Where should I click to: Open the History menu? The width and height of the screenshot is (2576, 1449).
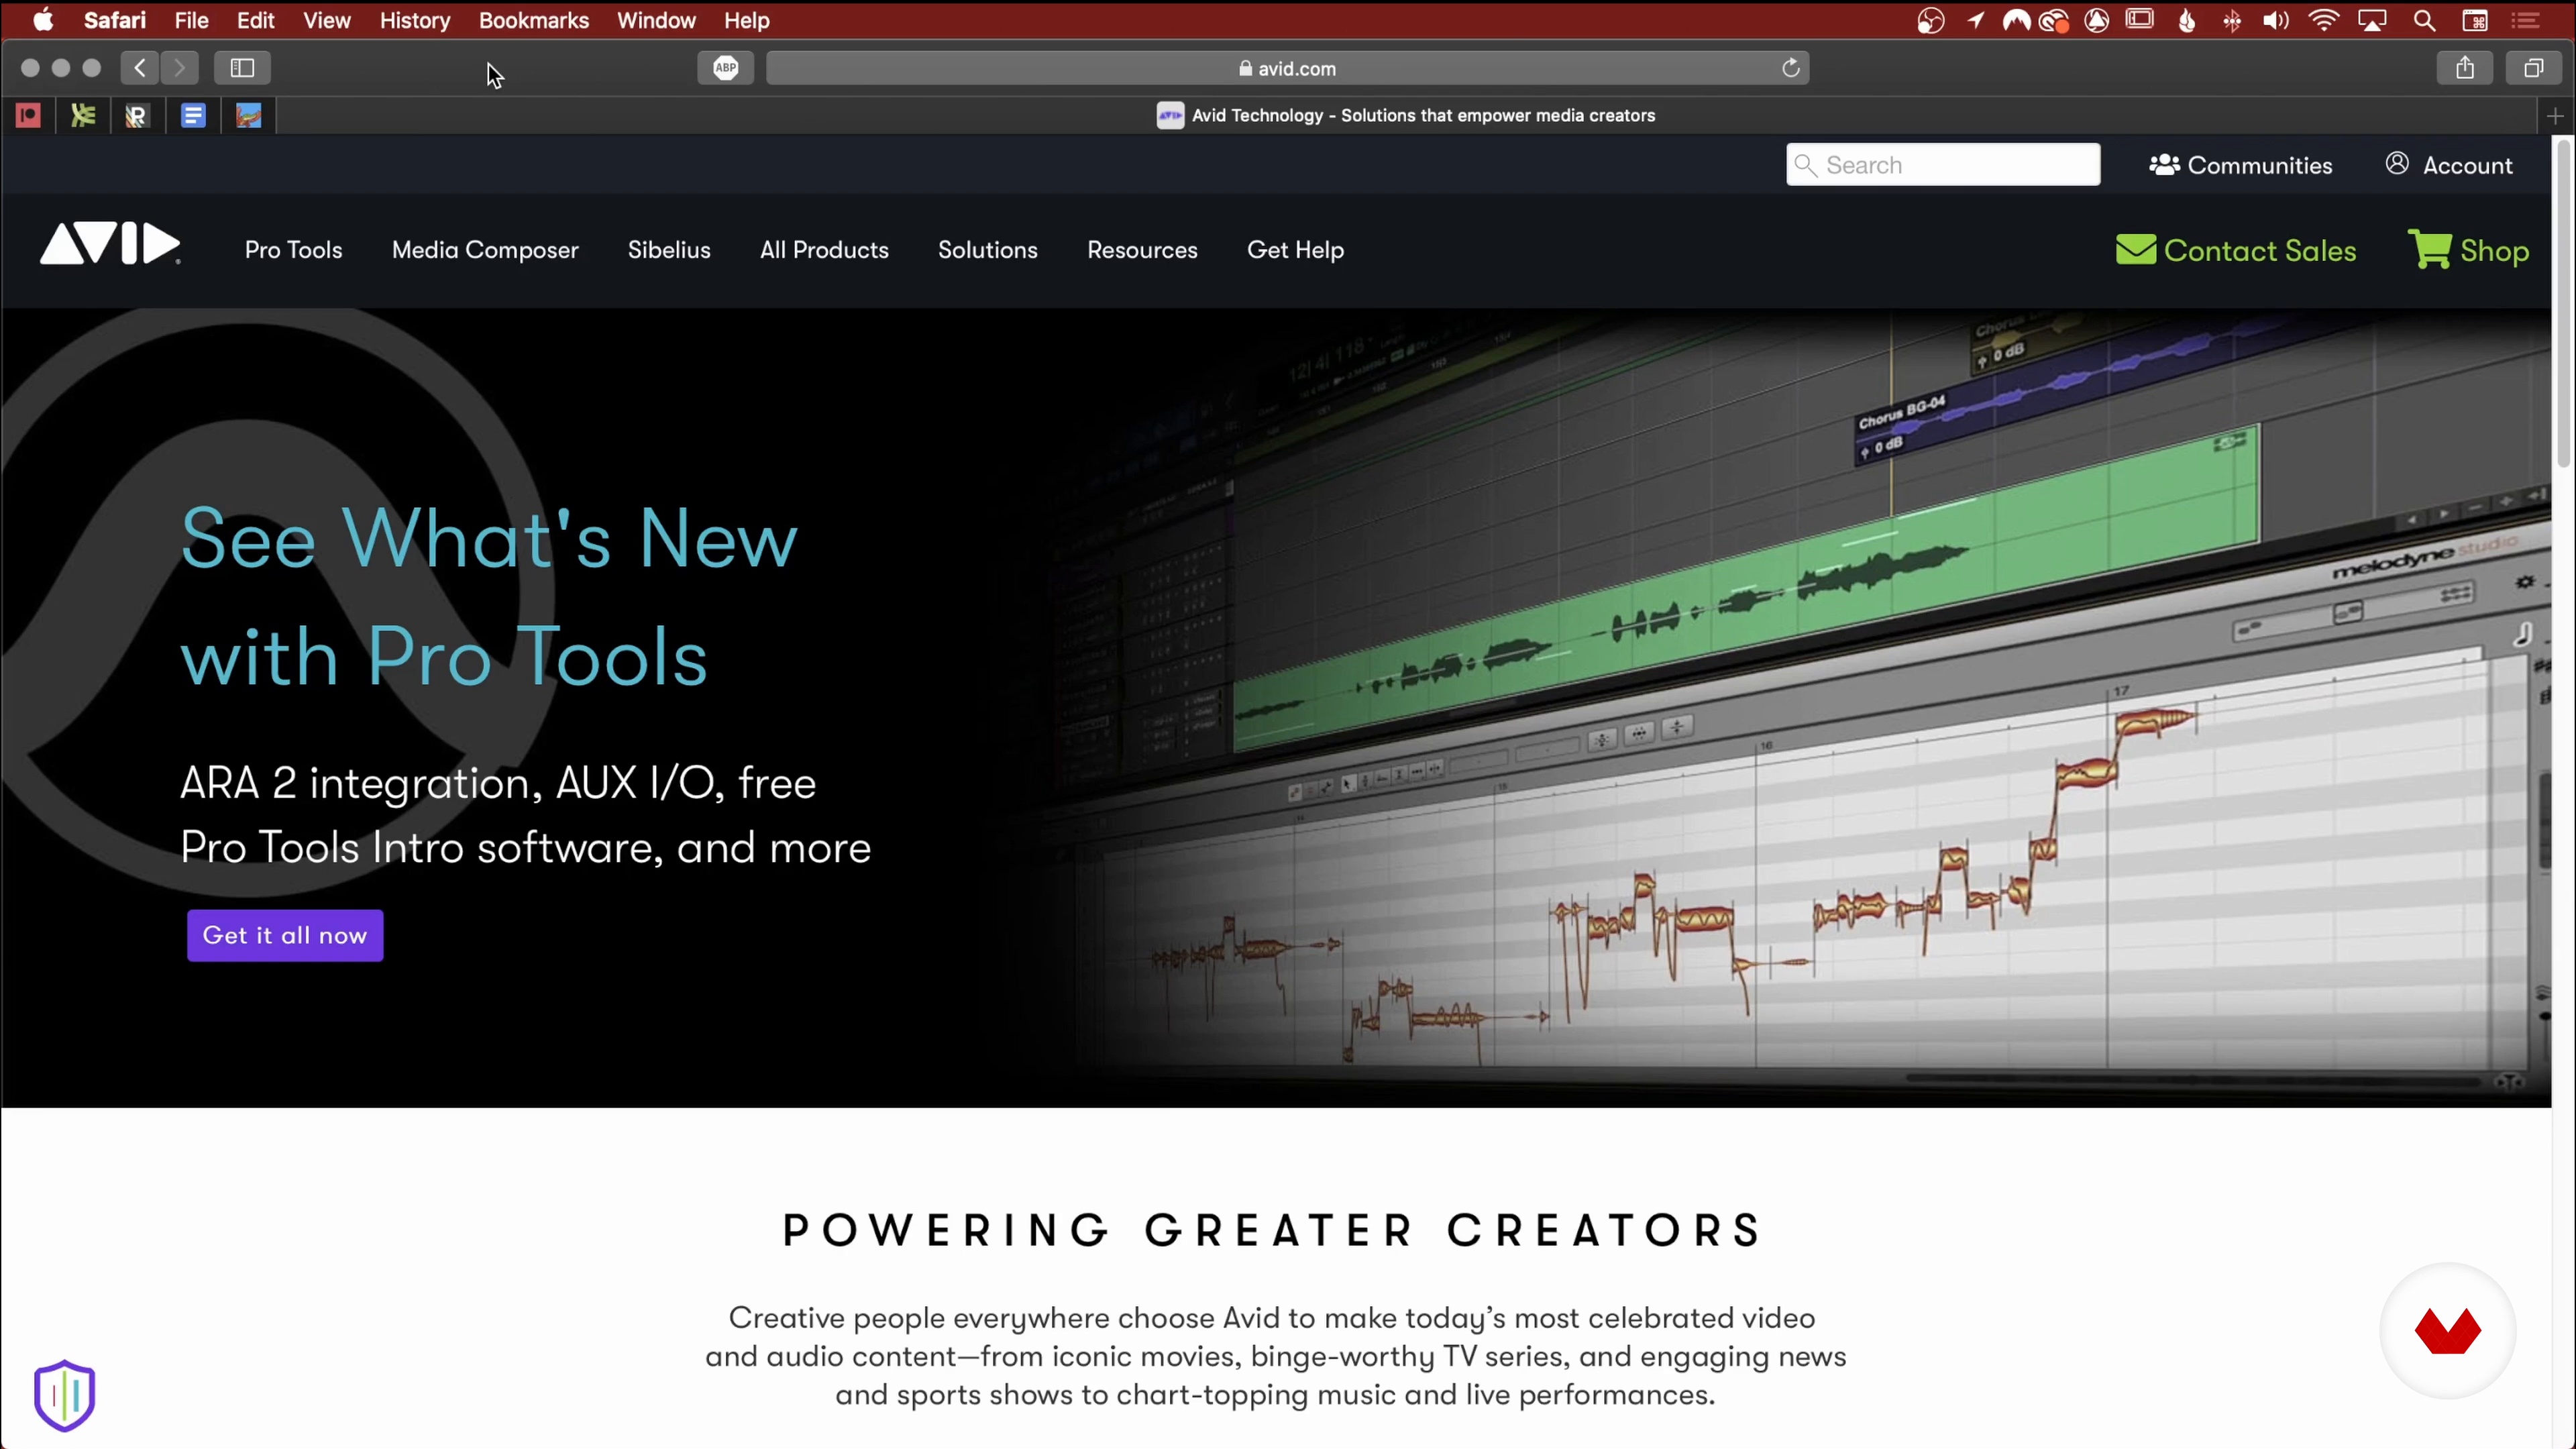point(415,20)
